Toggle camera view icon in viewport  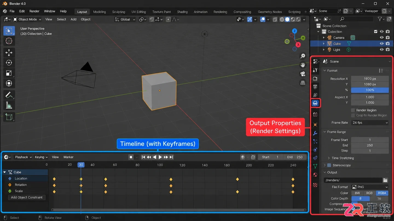click(303, 74)
